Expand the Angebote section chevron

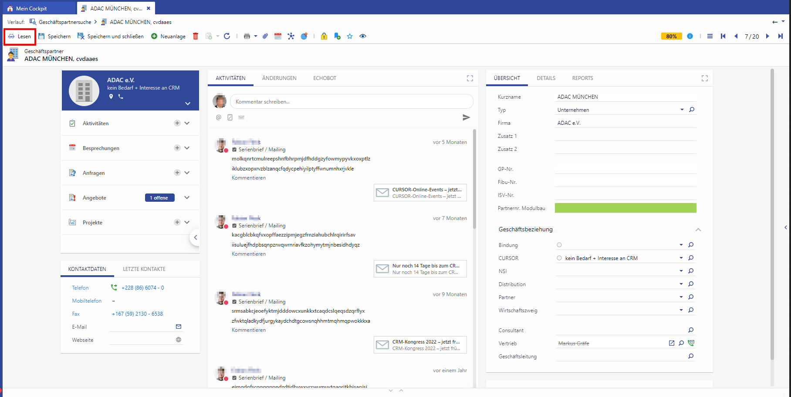click(187, 197)
